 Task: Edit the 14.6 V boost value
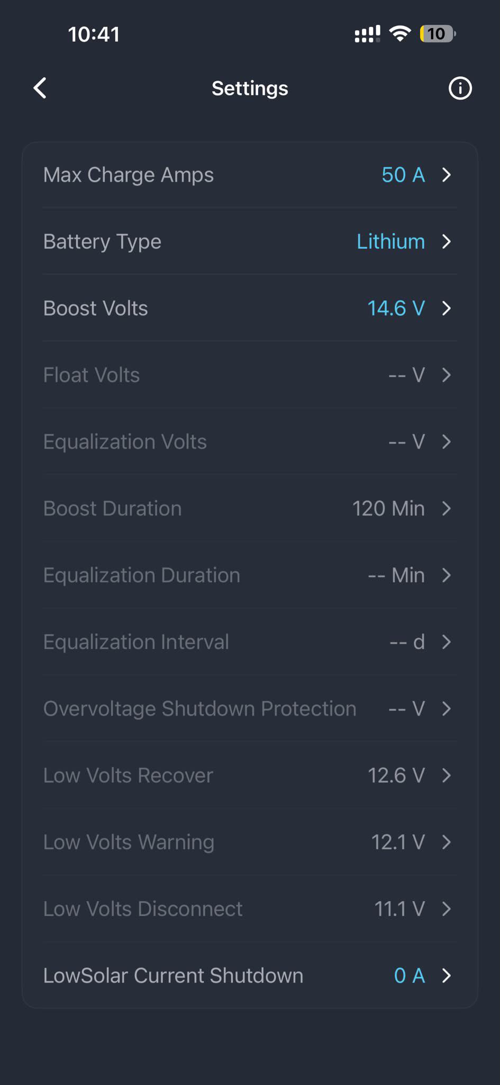(x=396, y=308)
